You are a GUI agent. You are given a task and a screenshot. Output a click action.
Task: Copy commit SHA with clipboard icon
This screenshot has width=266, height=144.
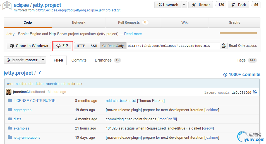click(x=255, y=92)
